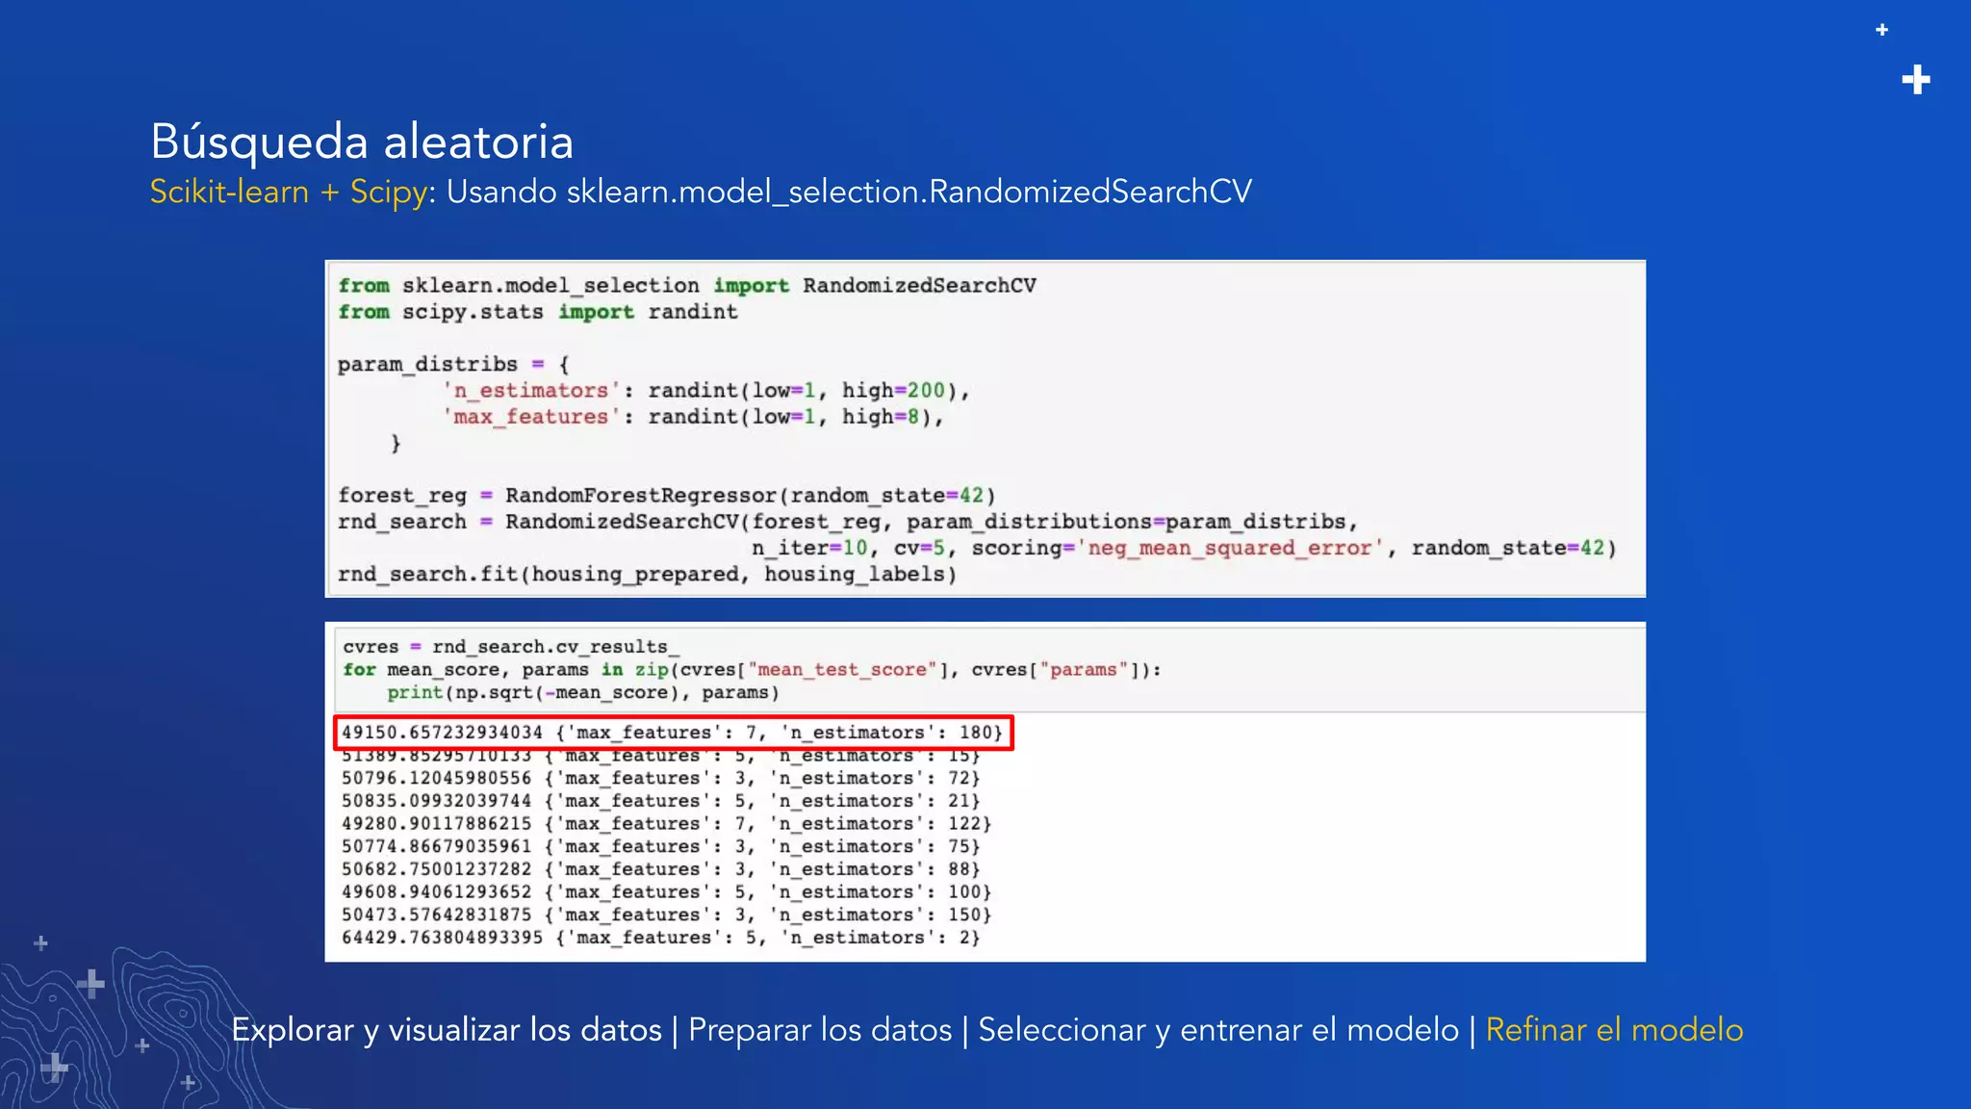This screenshot has width=1971, height=1109.
Task: Click the 'n_estimators' randint line in code
Action: click(706, 391)
